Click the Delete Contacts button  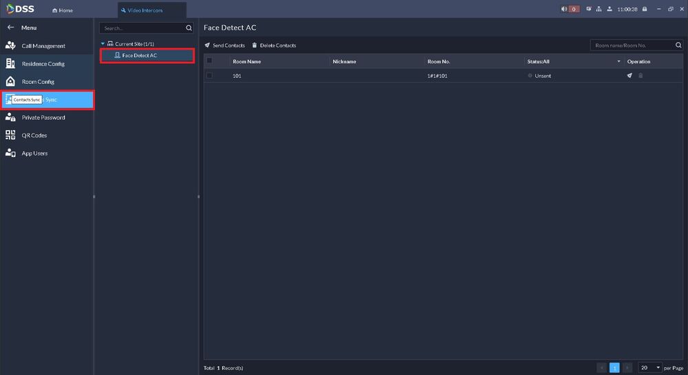click(274, 45)
